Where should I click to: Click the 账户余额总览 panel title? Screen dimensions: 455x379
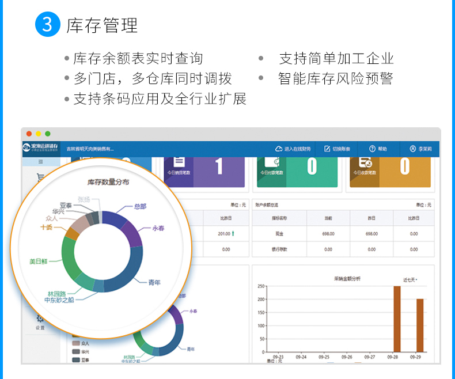pos(267,205)
